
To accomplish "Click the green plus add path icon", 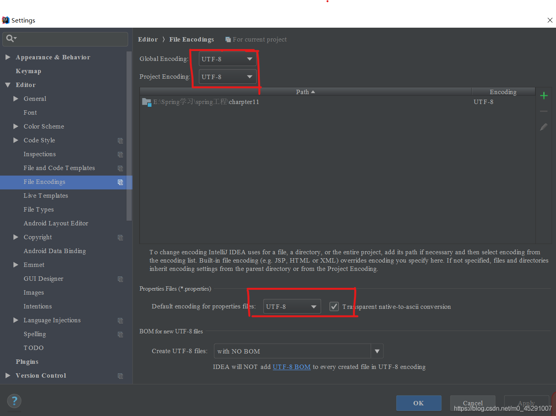I will point(544,96).
